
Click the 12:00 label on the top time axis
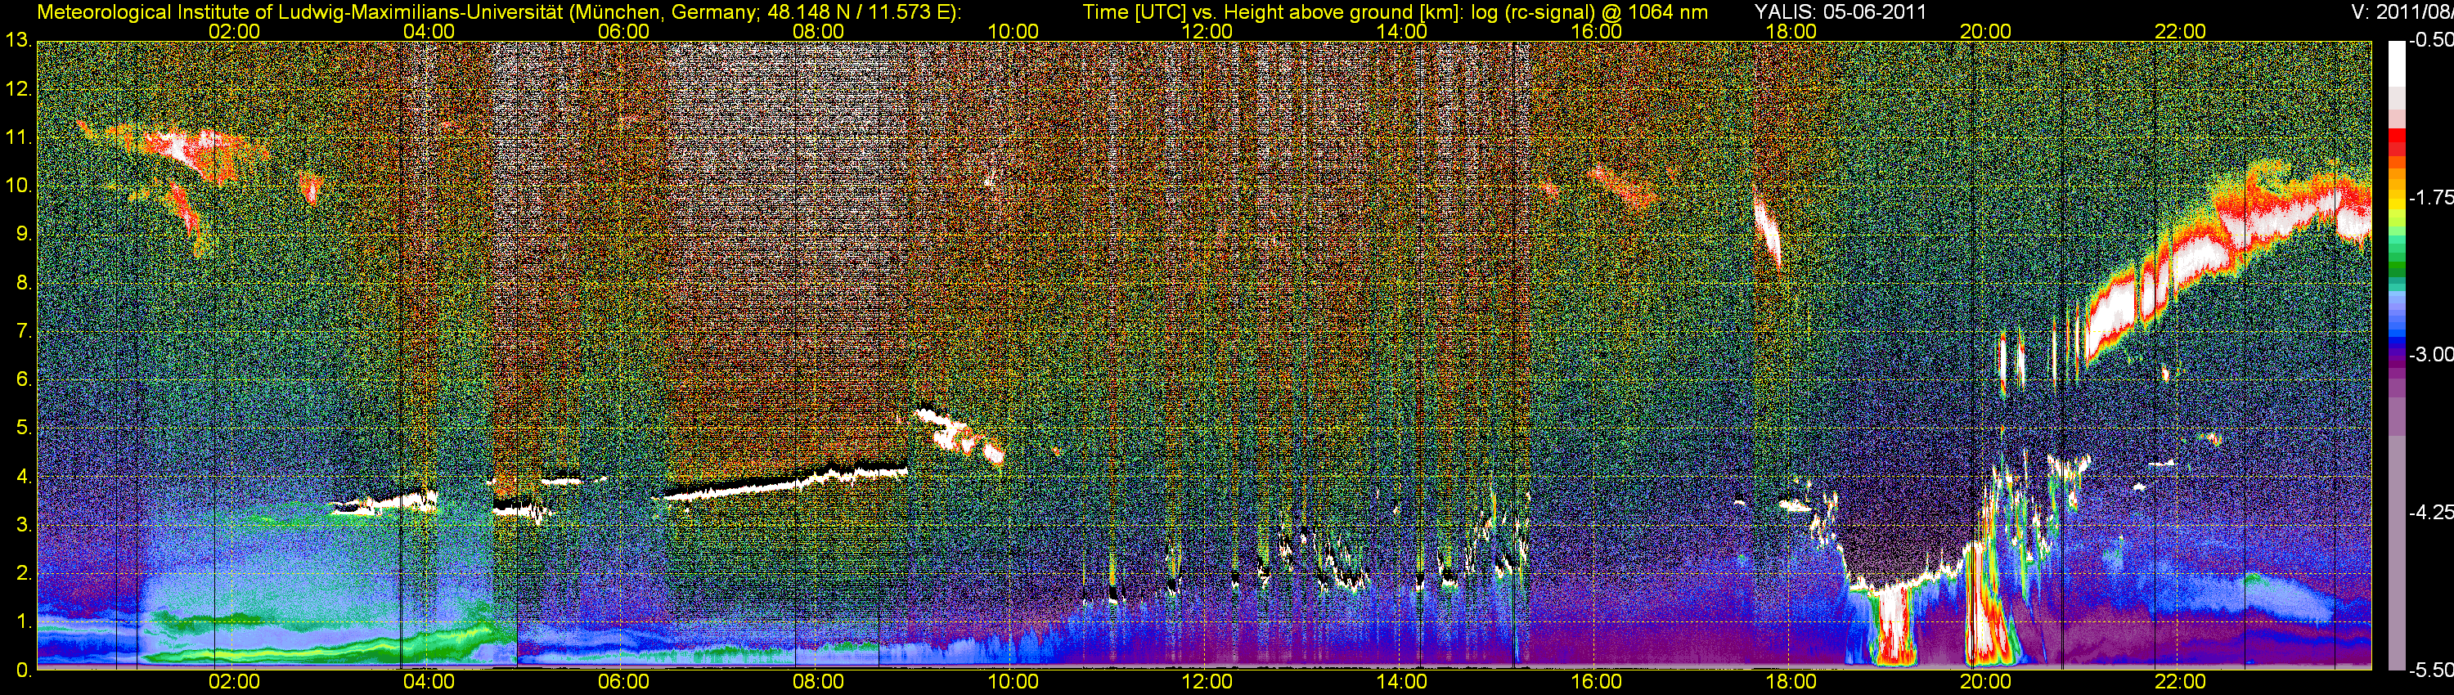coord(1207,31)
